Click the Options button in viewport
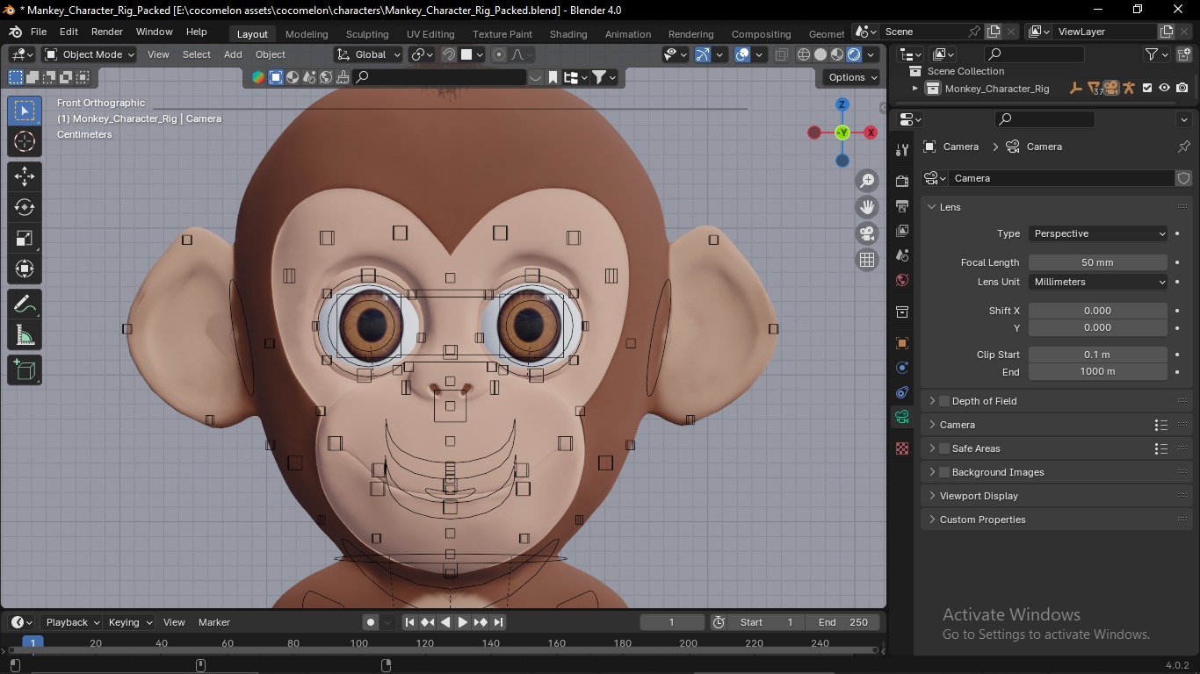1200x674 pixels. tap(852, 77)
